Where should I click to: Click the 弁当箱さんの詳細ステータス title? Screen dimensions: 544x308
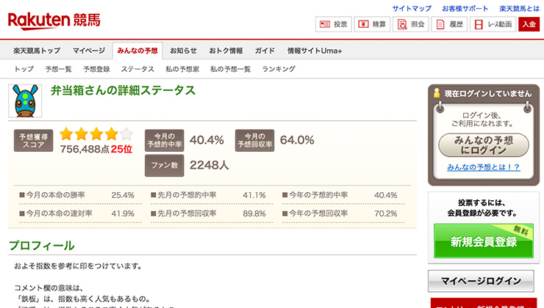coord(124,91)
